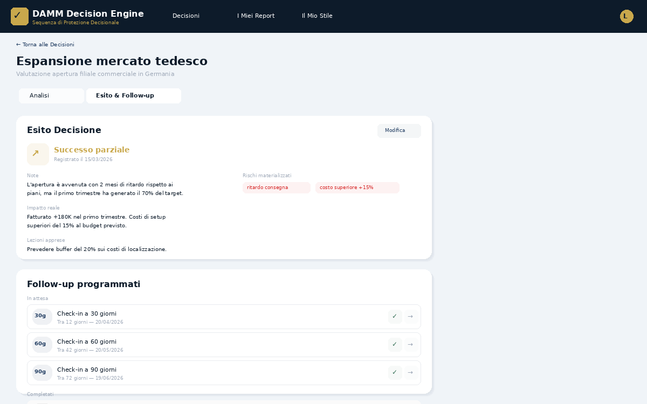
Task: Click Registrato il 15/03/2026 text
Action: click(x=83, y=159)
